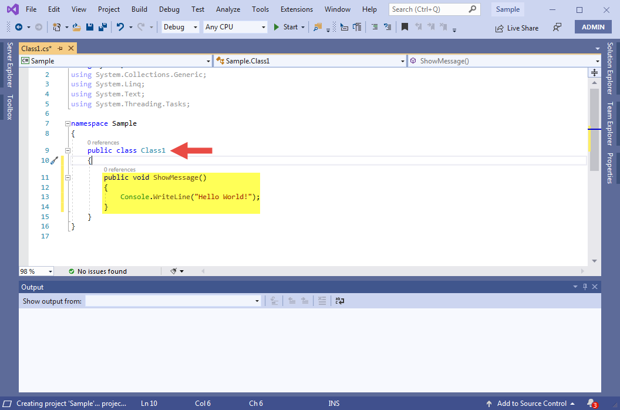The height and width of the screenshot is (410, 620).
Task: Toggle word wrap in Output panel
Action: click(x=340, y=301)
